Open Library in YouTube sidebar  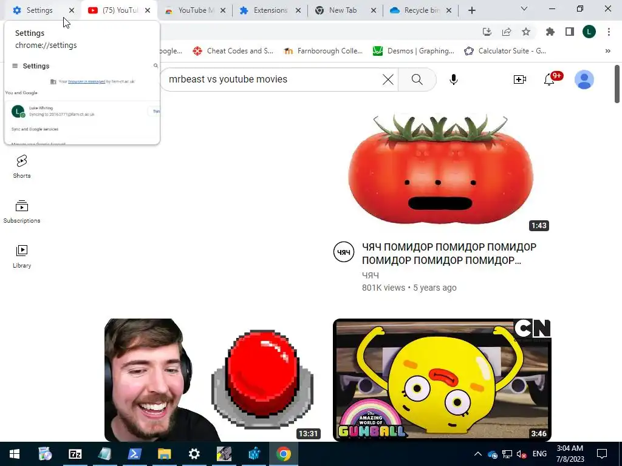tap(22, 257)
